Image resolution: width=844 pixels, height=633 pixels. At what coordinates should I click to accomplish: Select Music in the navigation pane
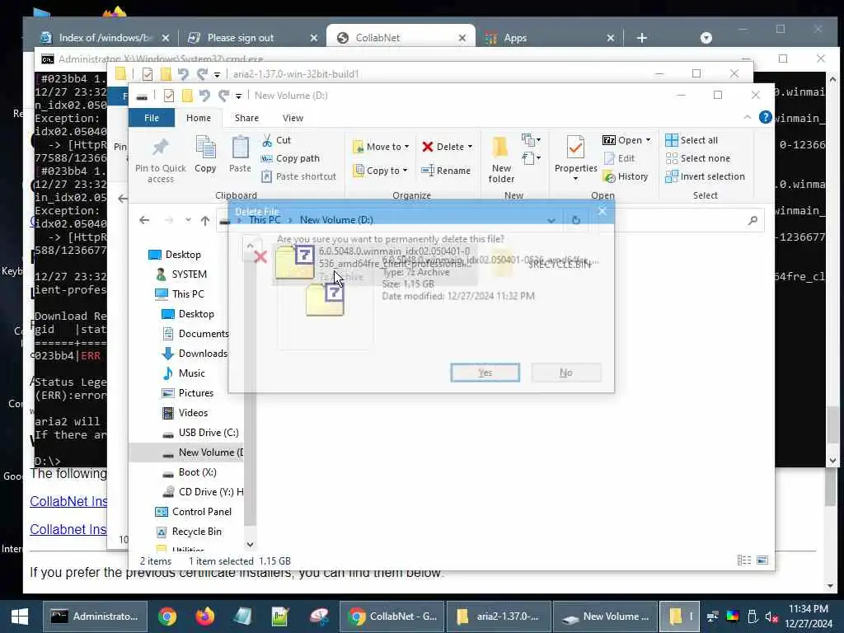pos(184,373)
